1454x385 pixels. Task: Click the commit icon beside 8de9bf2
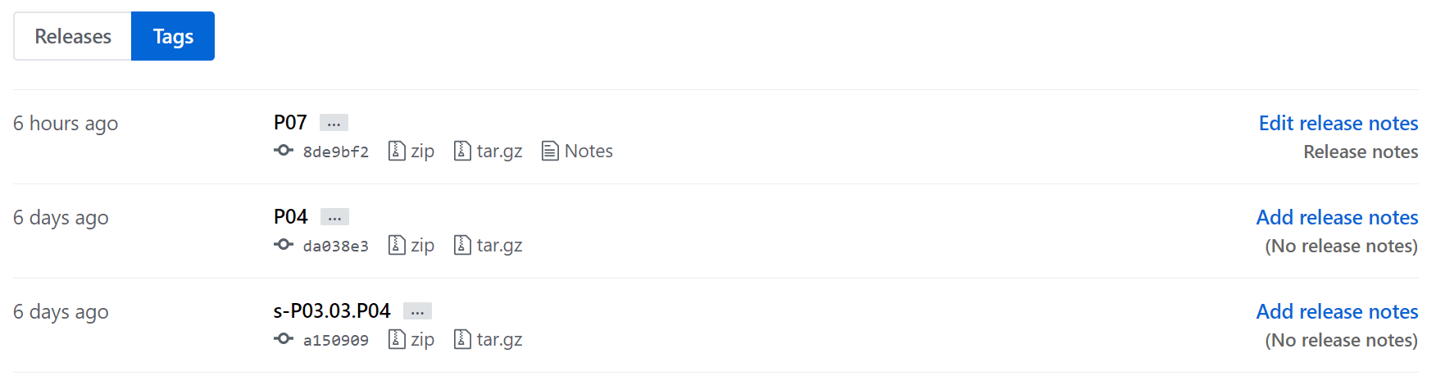pos(284,151)
